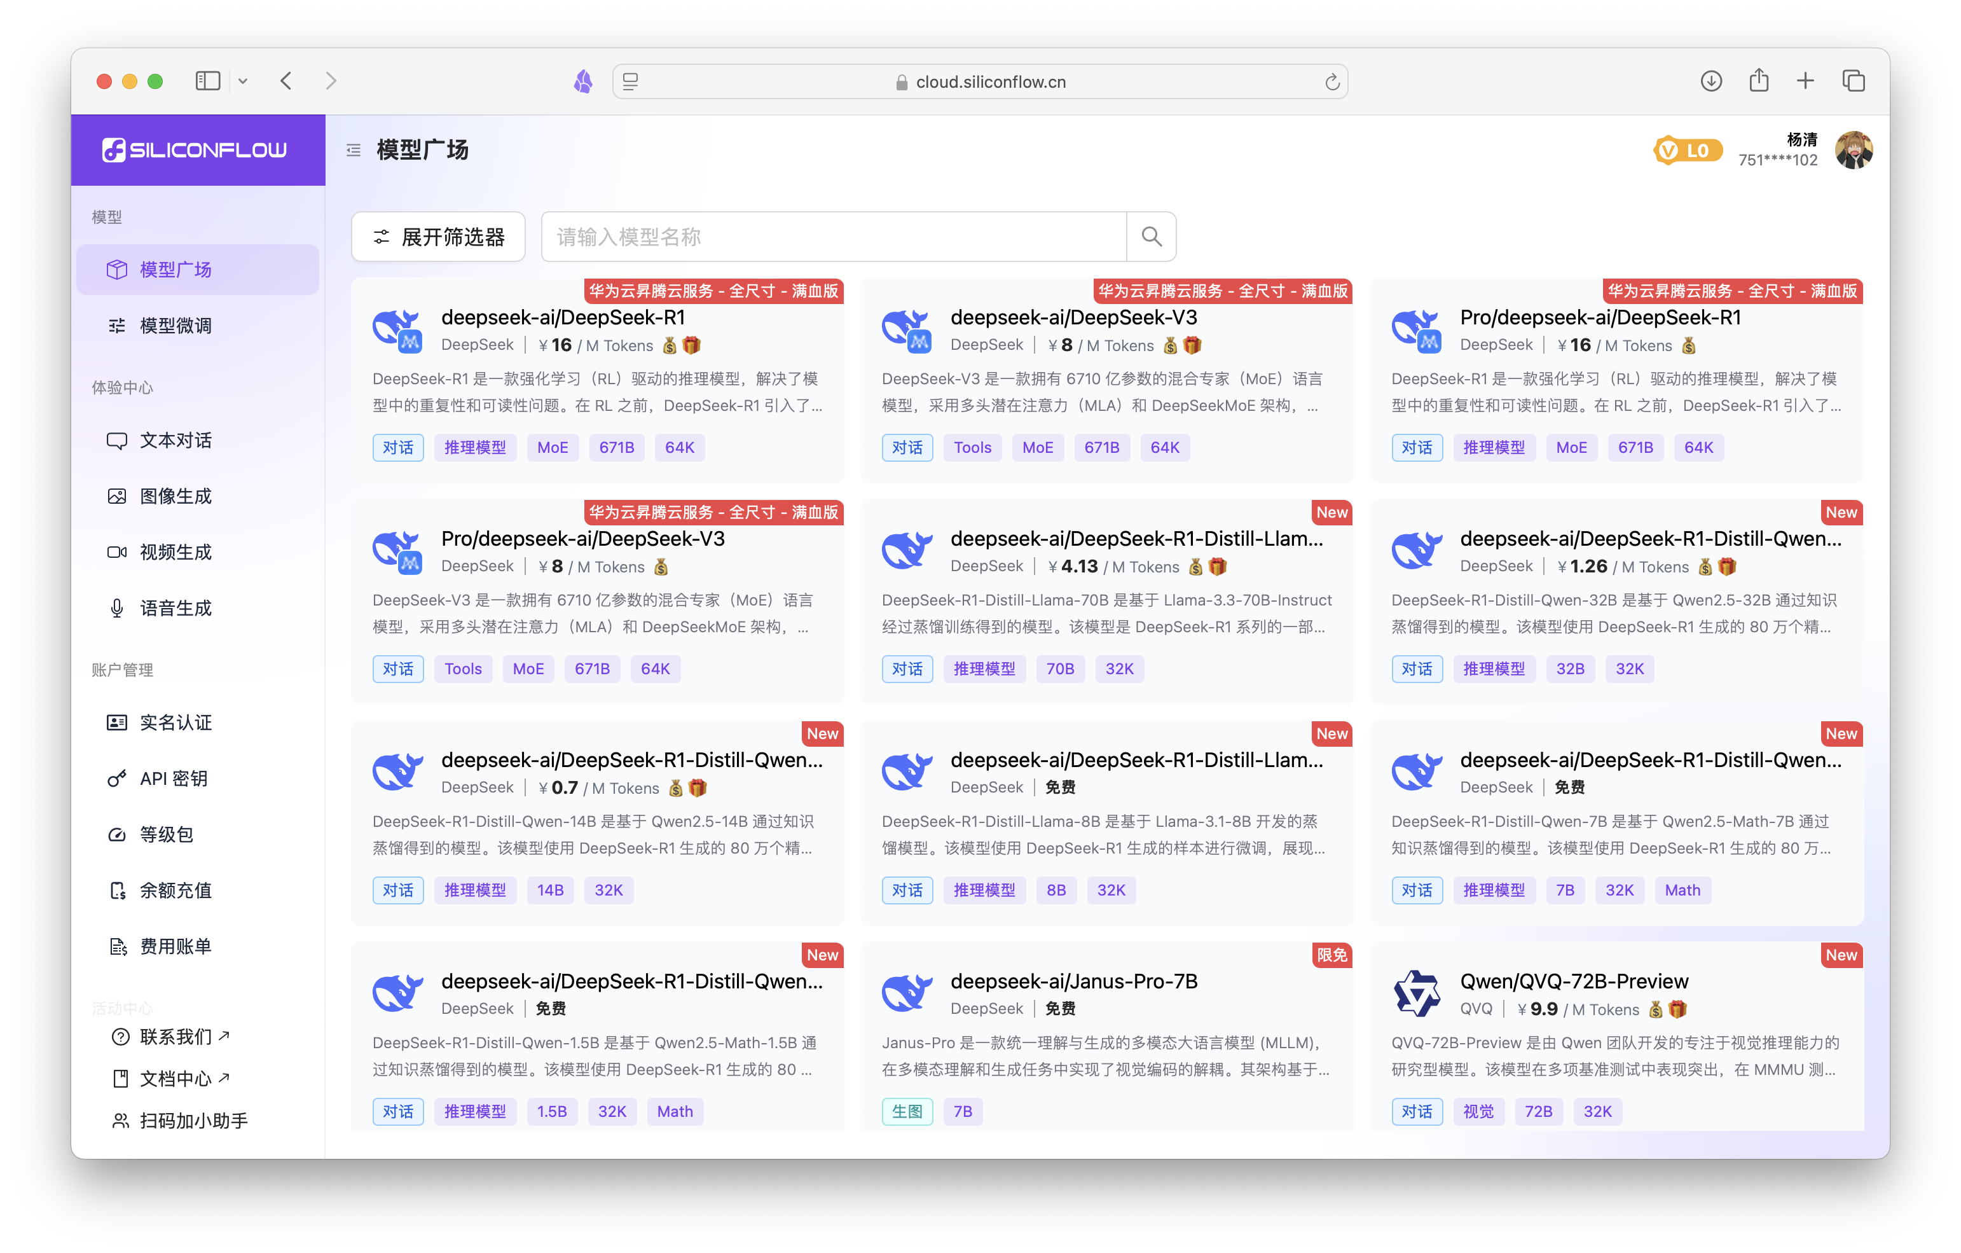Open the page reader icon in address bar
Image resolution: width=1961 pixels, height=1253 pixels.
tap(630, 81)
